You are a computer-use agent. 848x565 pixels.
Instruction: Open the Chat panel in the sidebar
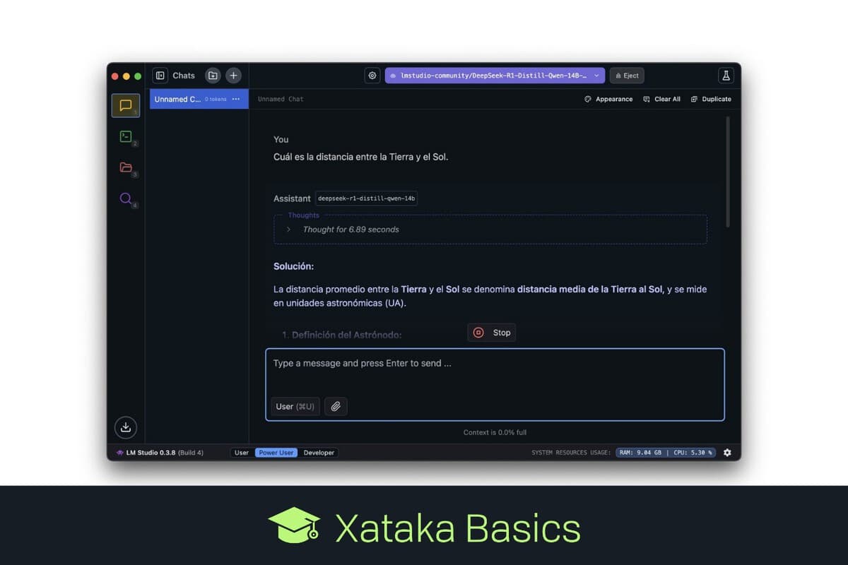coord(126,105)
